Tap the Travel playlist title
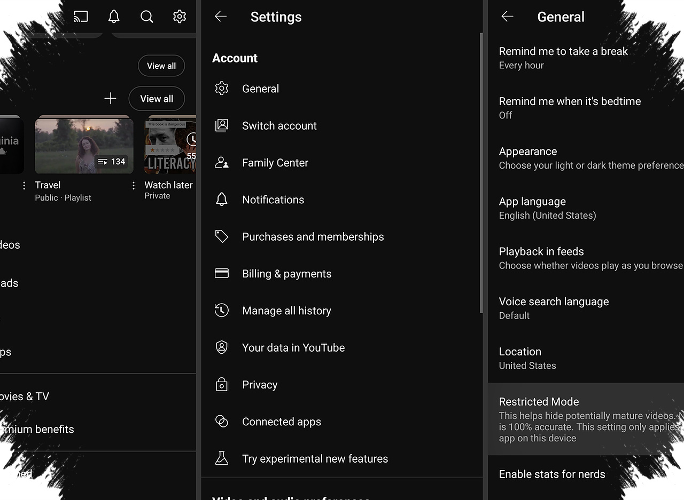This screenshot has height=500, width=684. click(x=48, y=185)
